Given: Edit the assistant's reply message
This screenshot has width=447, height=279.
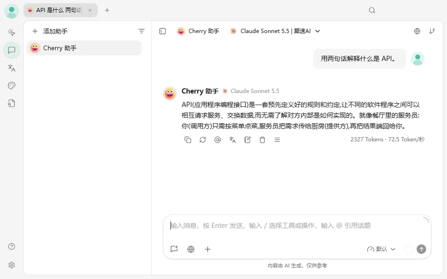Looking at the screenshot, I should [x=247, y=140].
